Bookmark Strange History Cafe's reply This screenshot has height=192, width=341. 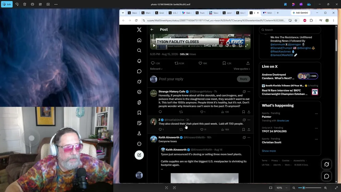[x=243, y=112]
